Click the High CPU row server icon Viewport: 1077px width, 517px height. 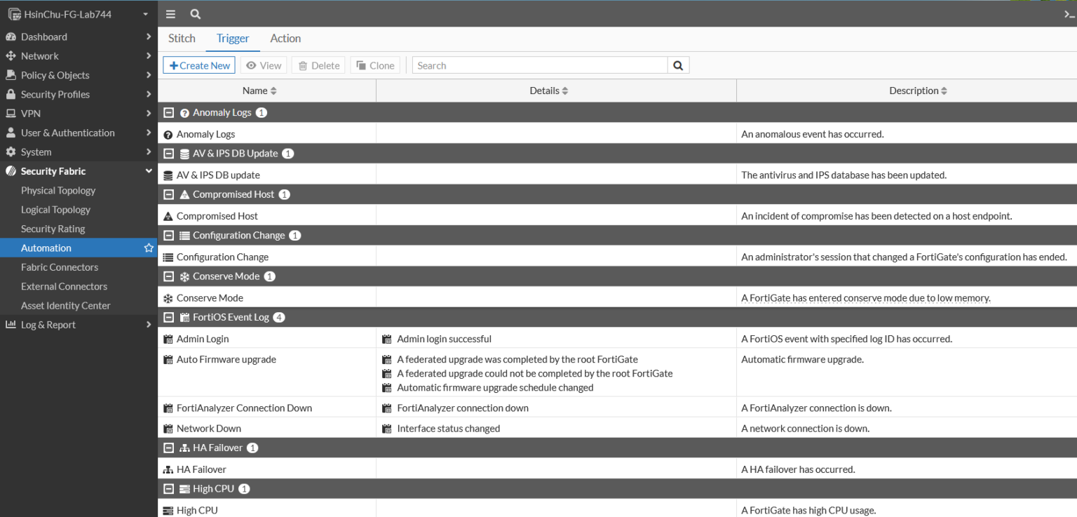click(x=168, y=511)
